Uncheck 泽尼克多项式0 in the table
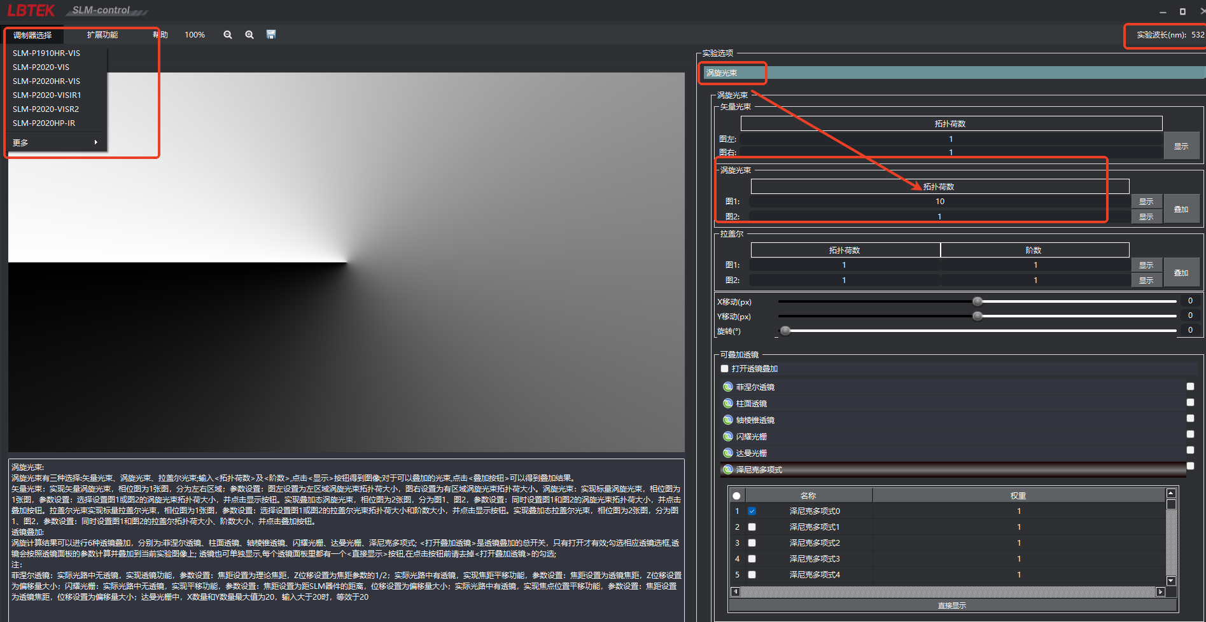The image size is (1206, 622). click(752, 511)
